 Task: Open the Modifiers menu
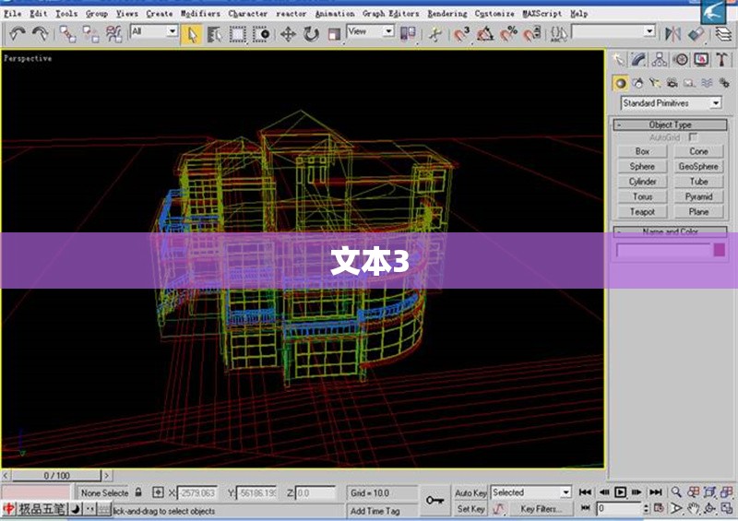[x=200, y=14]
